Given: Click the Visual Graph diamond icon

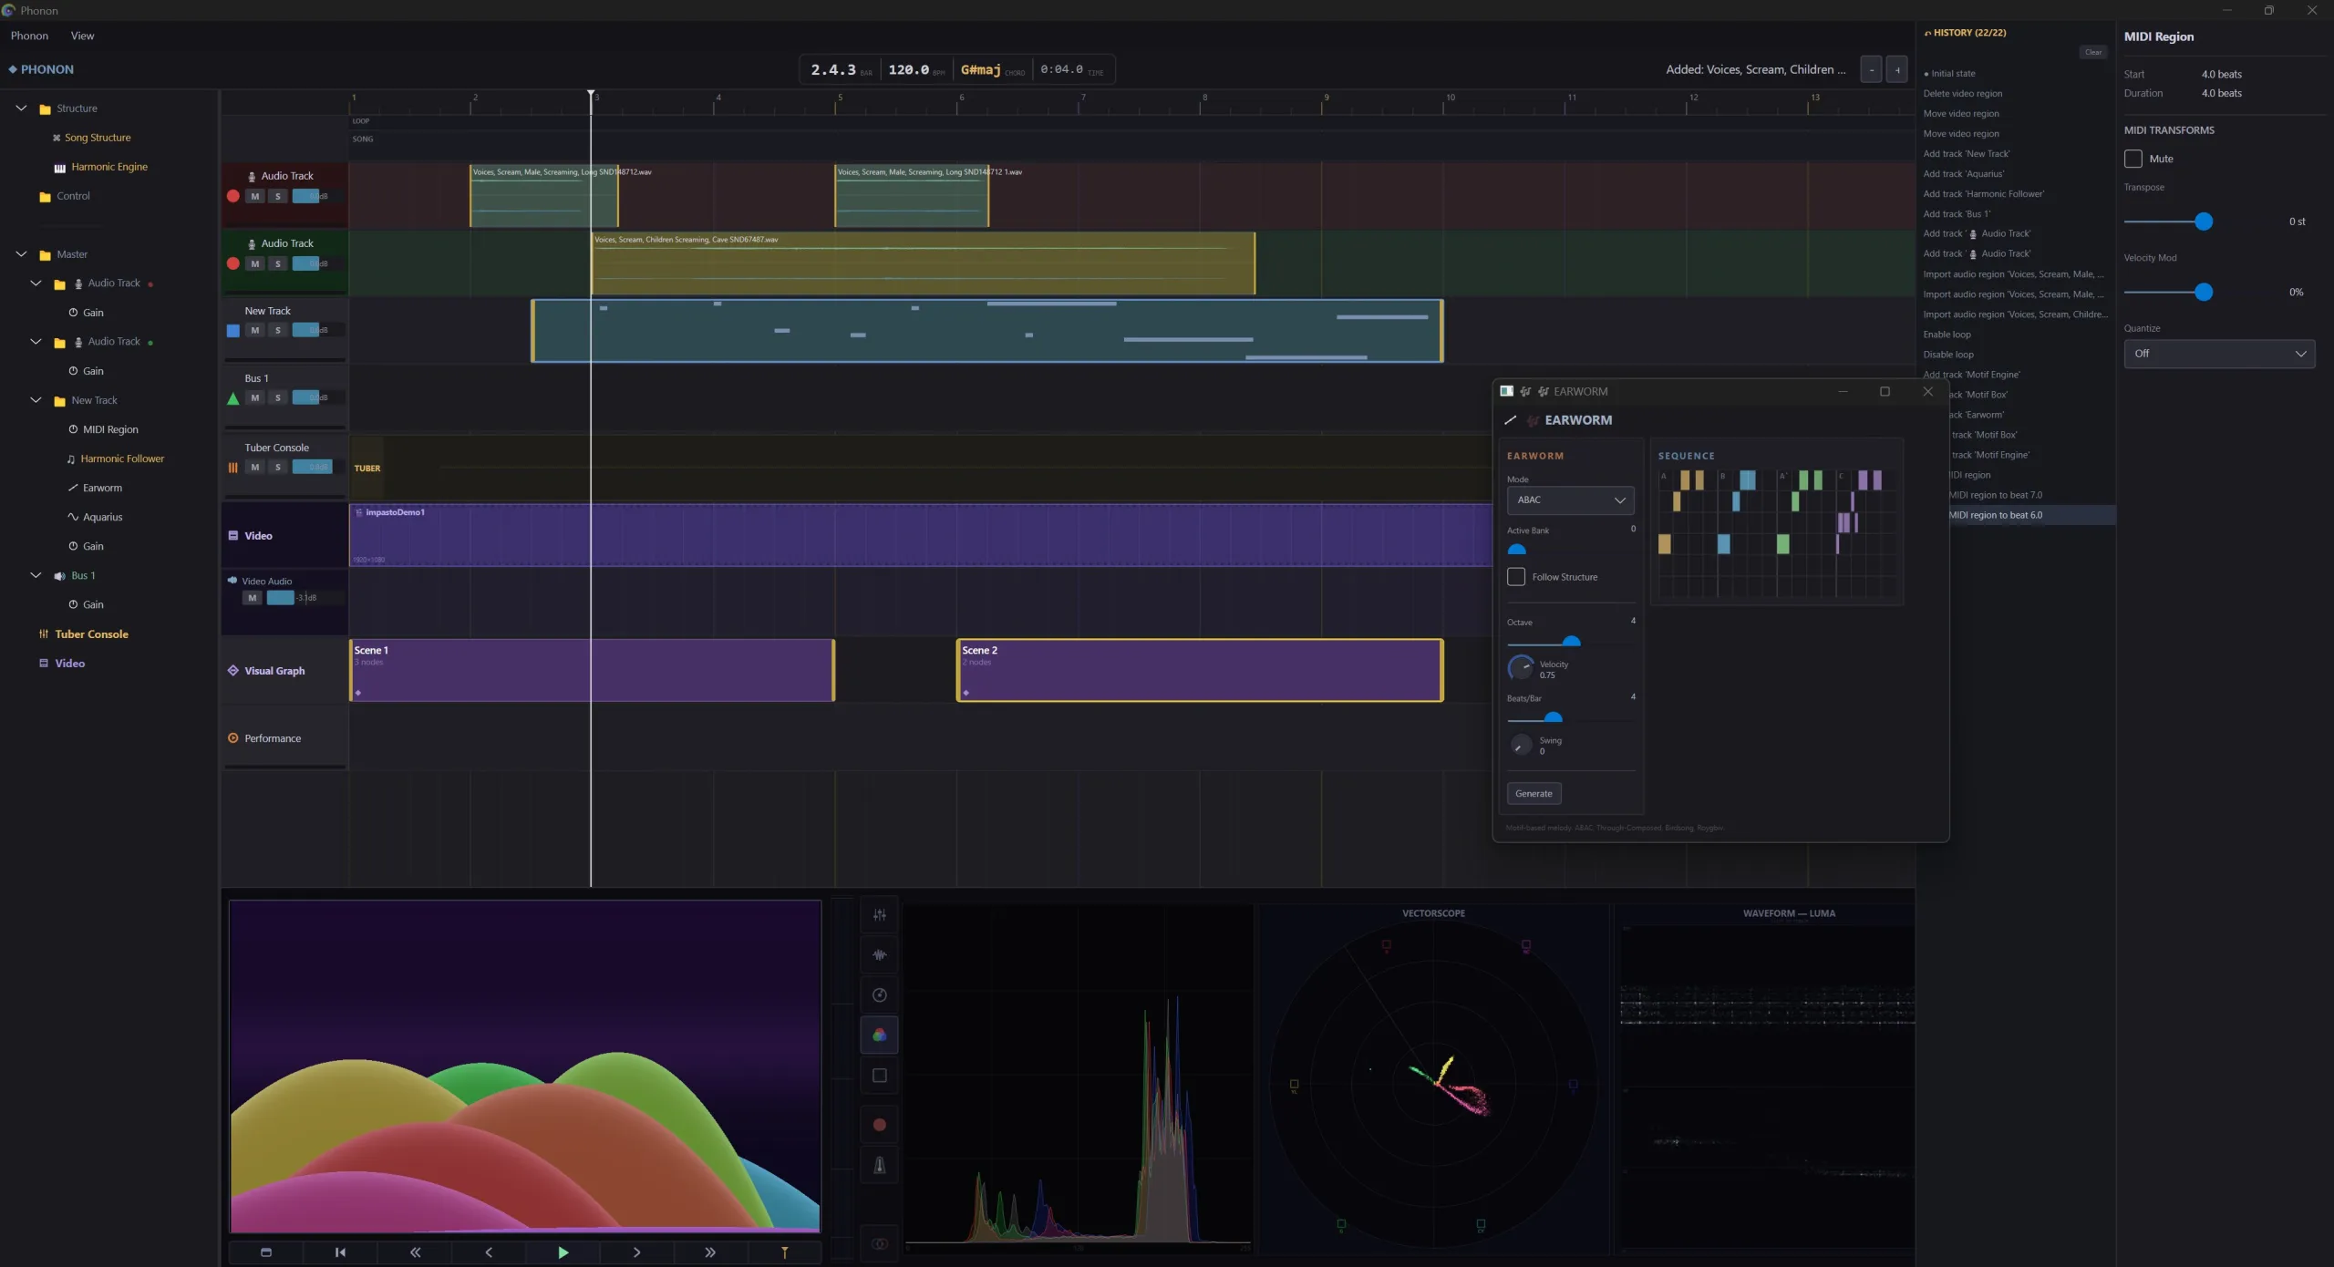Looking at the screenshot, I should click(232, 671).
